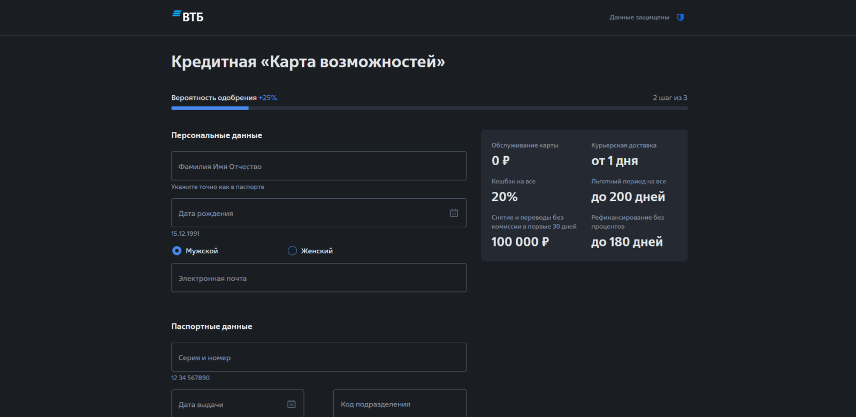
Task: Select the Женский radio button
Action: [x=292, y=251]
